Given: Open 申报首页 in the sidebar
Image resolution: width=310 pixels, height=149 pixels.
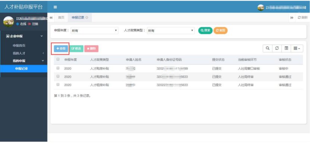Looking at the screenshot, I should tap(19, 46).
